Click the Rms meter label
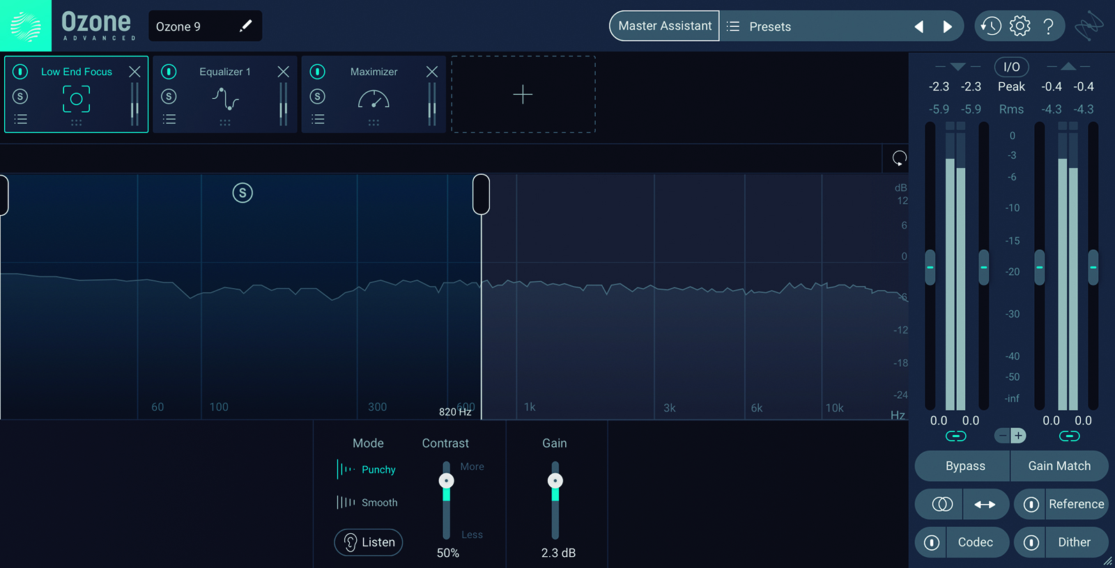This screenshot has width=1115, height=568. [x=1011, y=109]
